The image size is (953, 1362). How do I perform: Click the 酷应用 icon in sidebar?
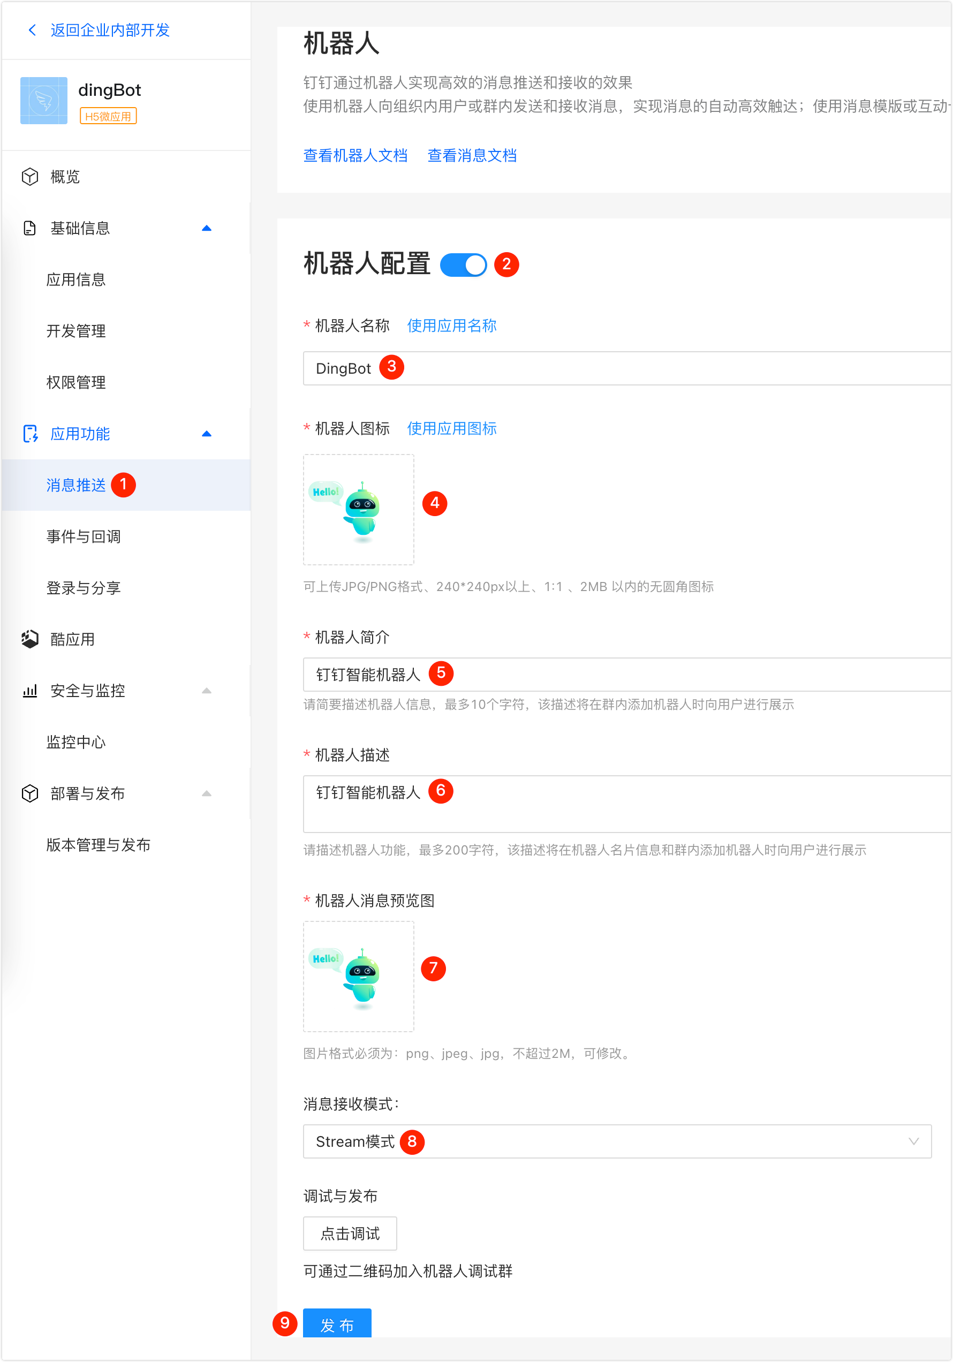(29, 639)
